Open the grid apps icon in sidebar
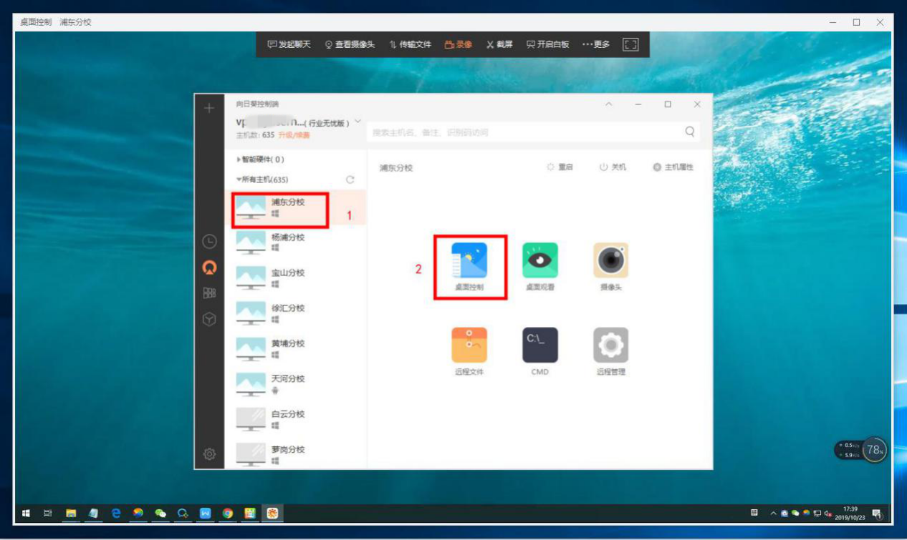Image resolution: width=907 pixels, height=540 pixels. tap(209, 293)
